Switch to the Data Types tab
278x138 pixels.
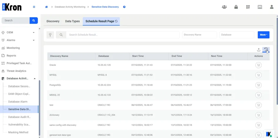(x=72, y=21)
